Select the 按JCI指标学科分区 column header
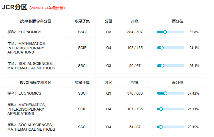 pyautogui.click(x=36, y=82)
